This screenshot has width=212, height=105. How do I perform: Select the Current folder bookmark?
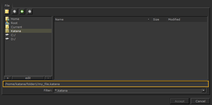(x=28, y=27)
